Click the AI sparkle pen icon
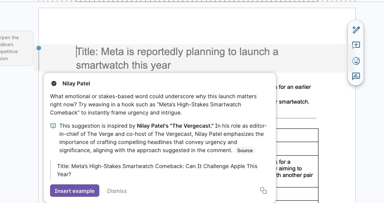Viewport: 384px width, 203px height. 356,29
